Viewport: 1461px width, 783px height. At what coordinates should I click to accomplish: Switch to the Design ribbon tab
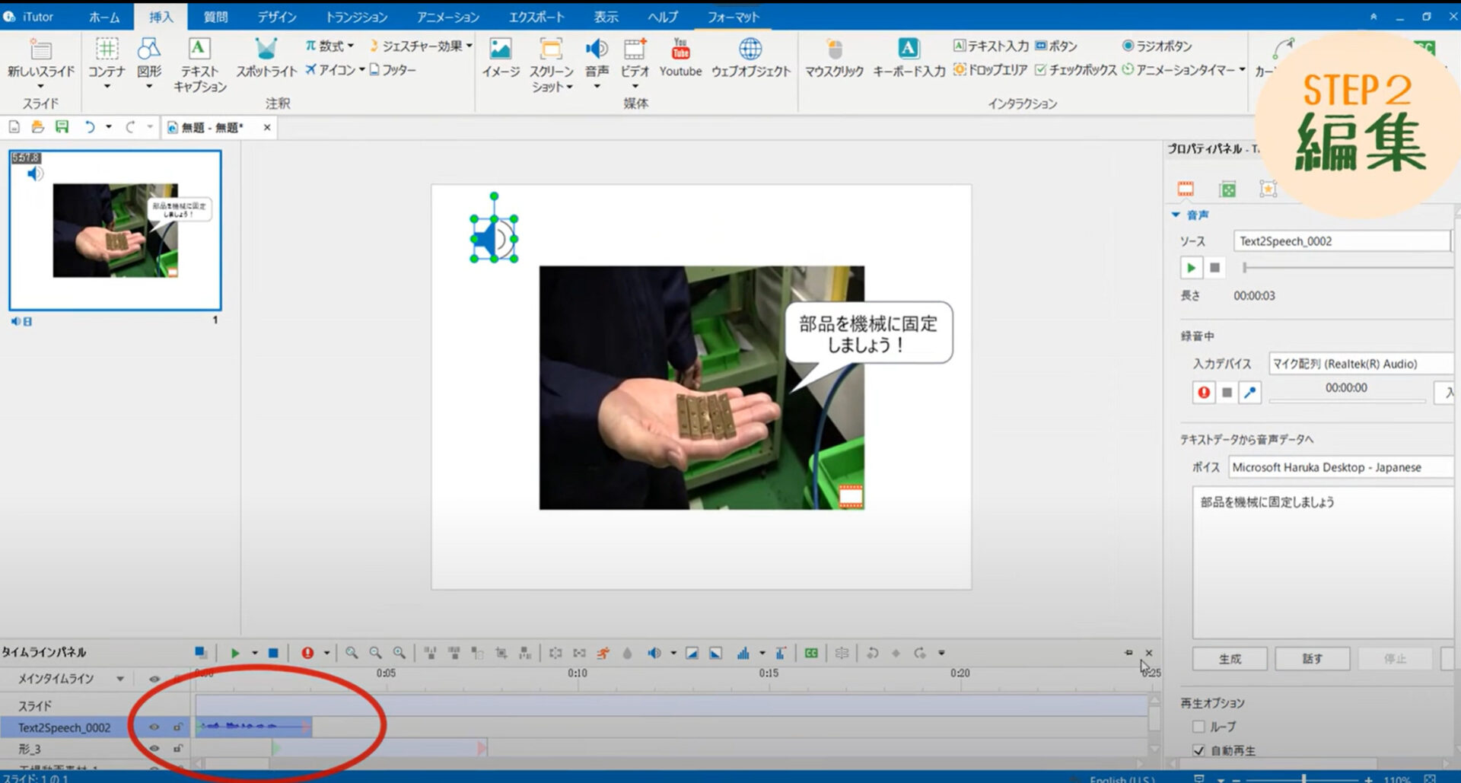[x=276, y=17]
